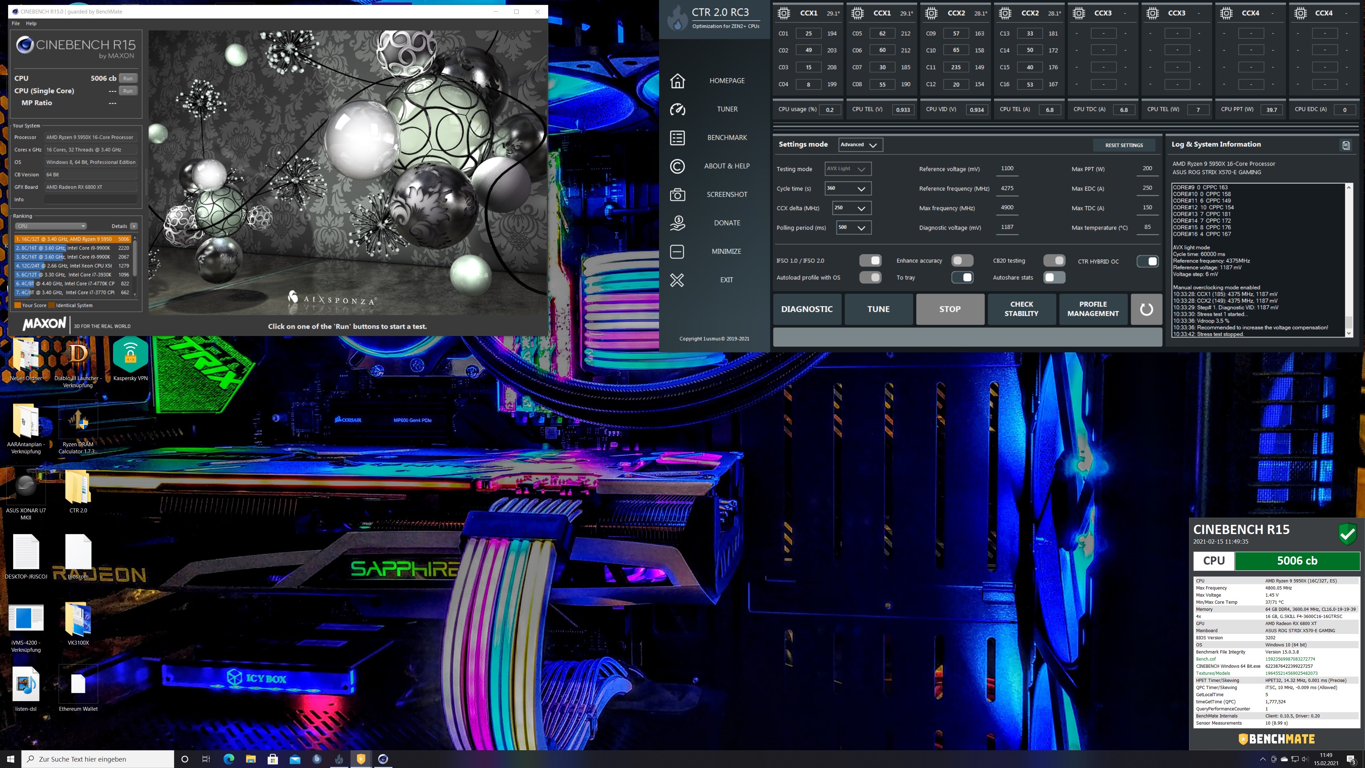Image resolution: width=1365 pixels, height=768 pixels.
Task: Click the CTR progress bar below buttons
Action: [x=968, y=338]
